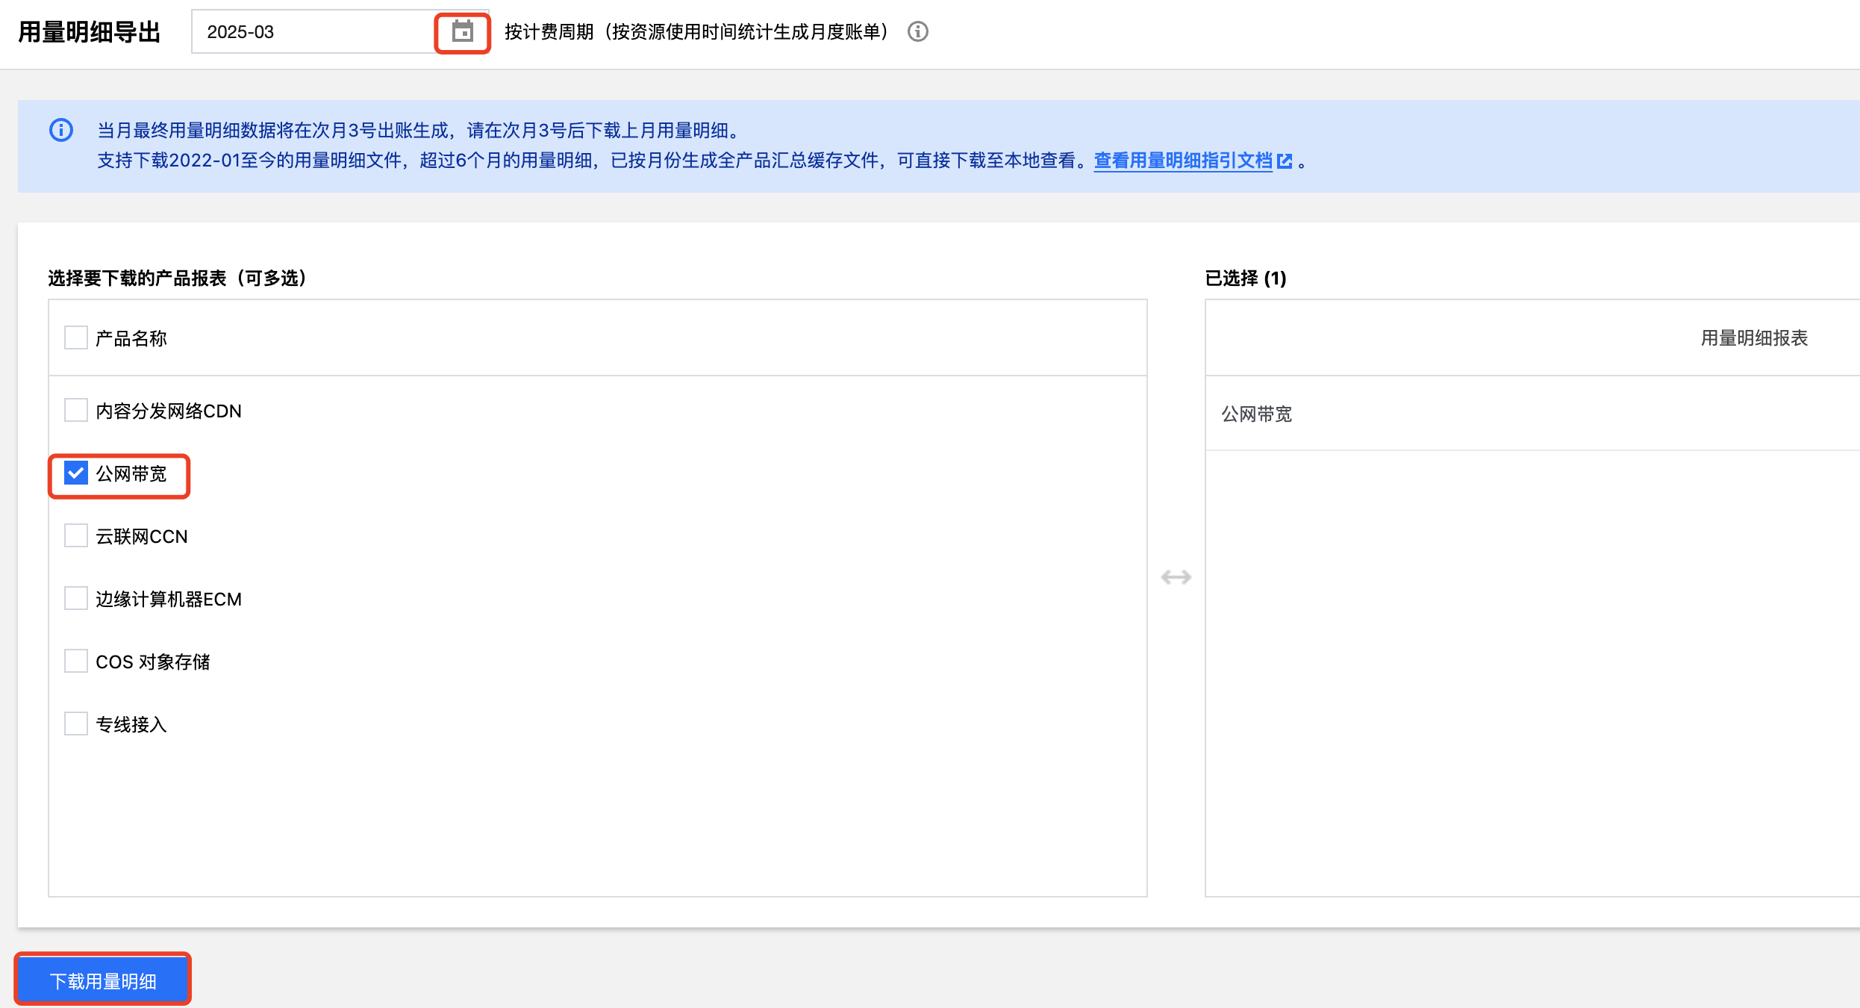Screen dimensions: 1860x1008
Task: Click the 边缘计算机器ECM label text
Action: [169, 600]
